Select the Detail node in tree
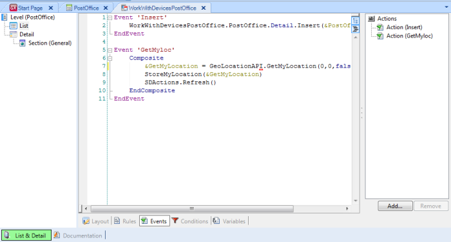451x242 pixels. [26, 34]
